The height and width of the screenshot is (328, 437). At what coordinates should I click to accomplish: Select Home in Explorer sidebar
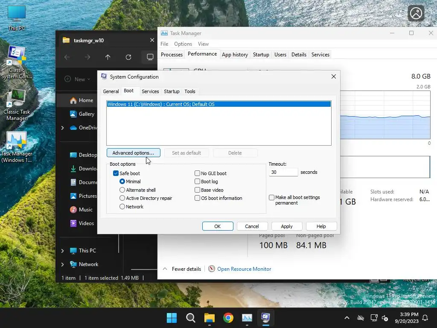[82, 100]
